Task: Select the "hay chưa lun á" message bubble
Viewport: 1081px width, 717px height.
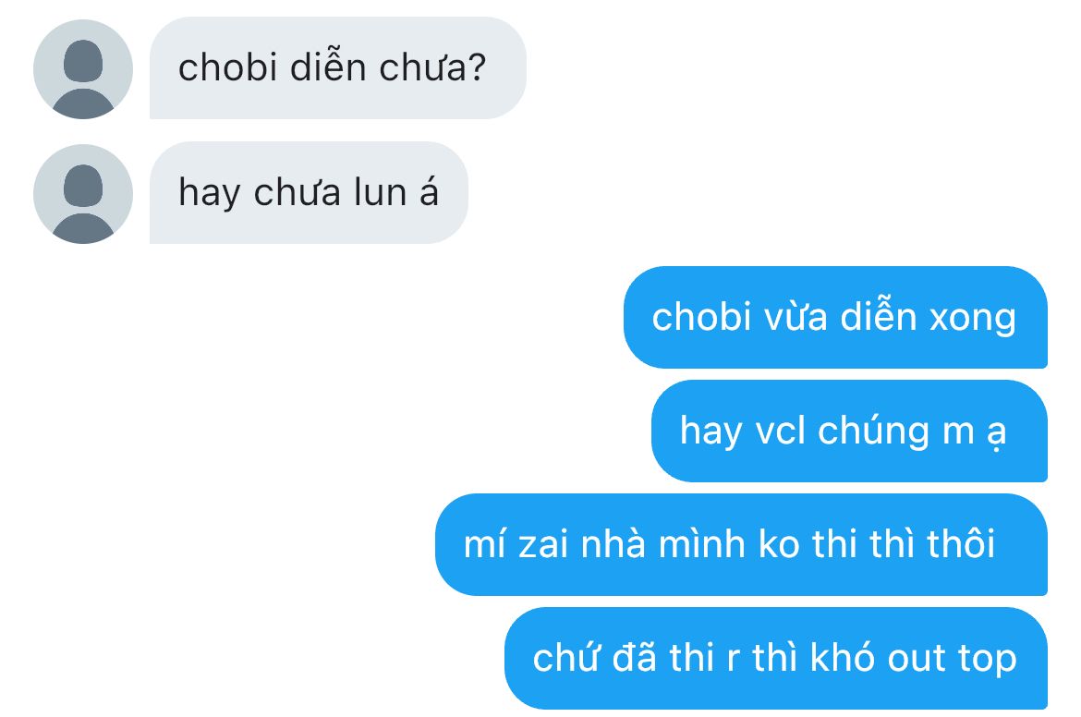Action: 309,193
